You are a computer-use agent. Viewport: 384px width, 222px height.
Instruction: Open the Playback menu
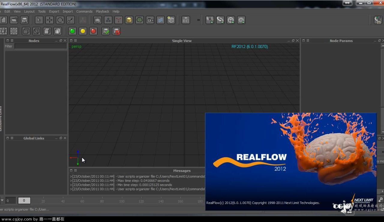(x=103, y=11)
